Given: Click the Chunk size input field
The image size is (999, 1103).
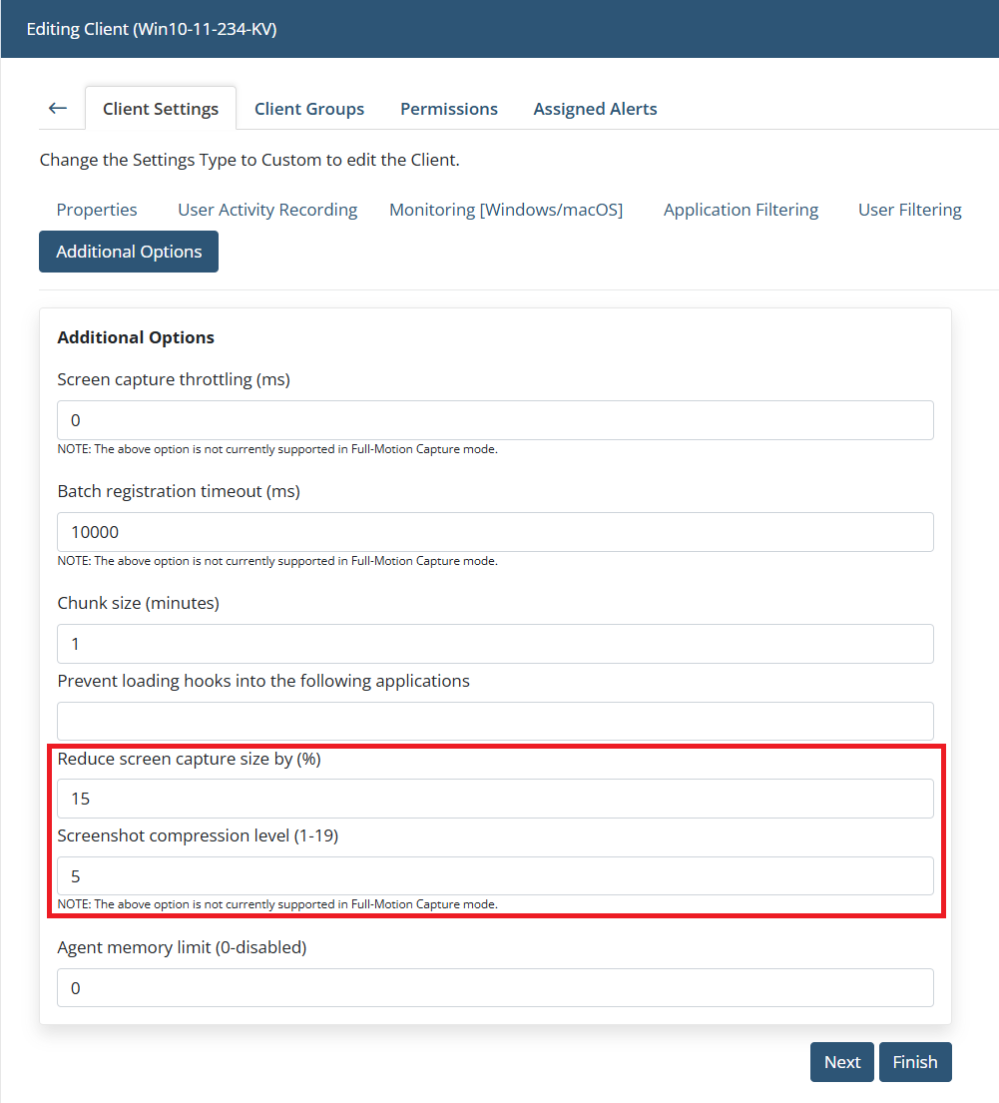Looking at the screenshot, I should [x=495, y=645].
